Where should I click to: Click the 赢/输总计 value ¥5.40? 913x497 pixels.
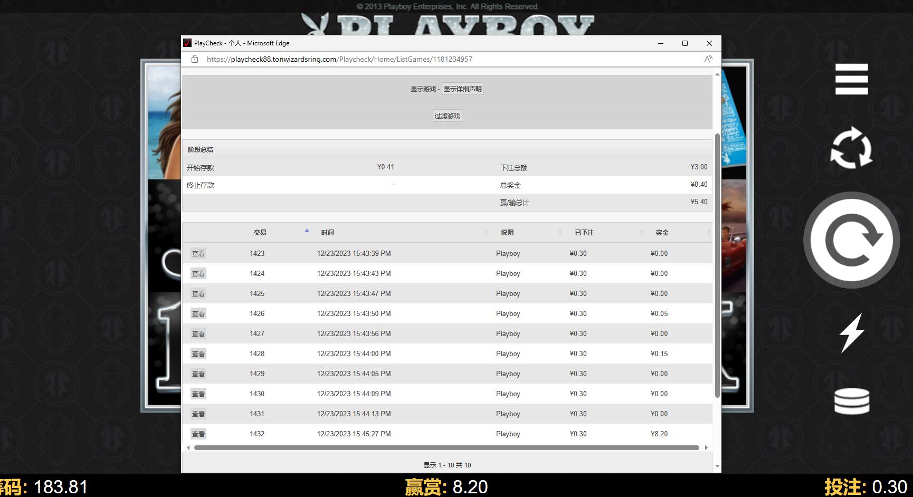[699, 202]
